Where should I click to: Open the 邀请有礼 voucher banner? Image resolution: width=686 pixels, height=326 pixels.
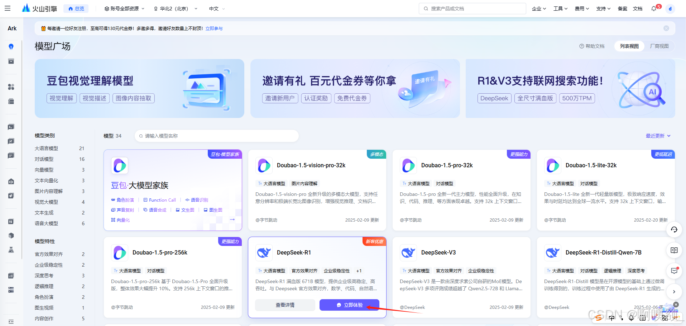click(x=355, y=88)
